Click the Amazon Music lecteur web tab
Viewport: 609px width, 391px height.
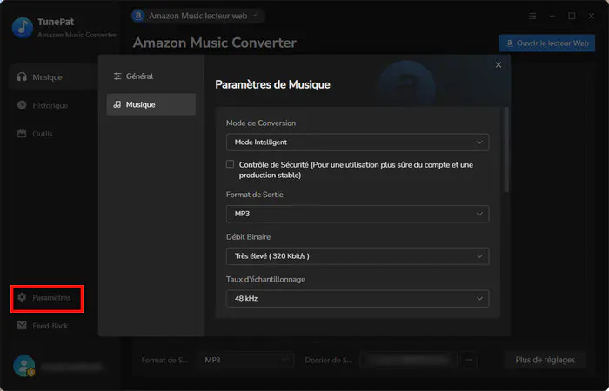[197, 16]
